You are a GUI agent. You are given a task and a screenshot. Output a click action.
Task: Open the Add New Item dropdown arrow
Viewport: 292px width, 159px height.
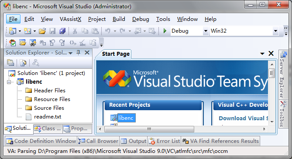(x=34, y=31)
